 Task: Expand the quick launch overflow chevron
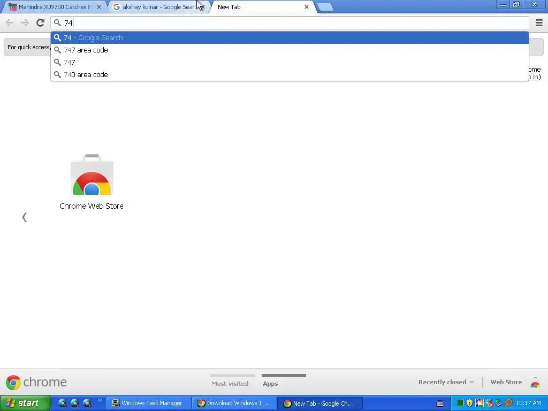[x=100, y=400]
